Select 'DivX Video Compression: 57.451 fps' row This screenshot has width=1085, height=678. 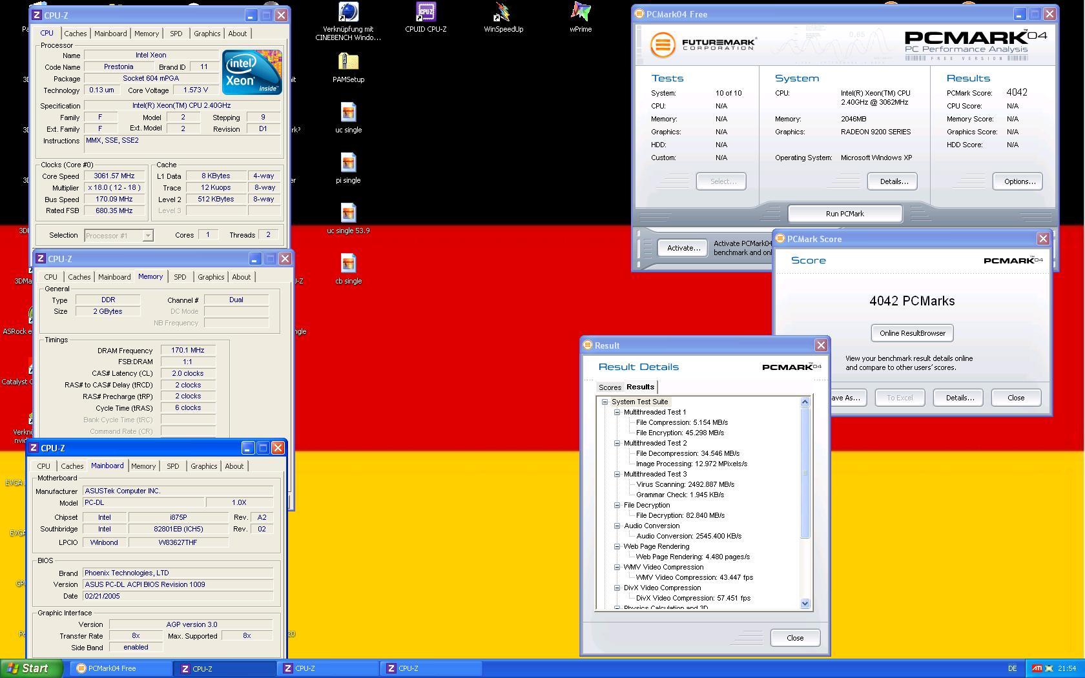click(x=693, y=598)
